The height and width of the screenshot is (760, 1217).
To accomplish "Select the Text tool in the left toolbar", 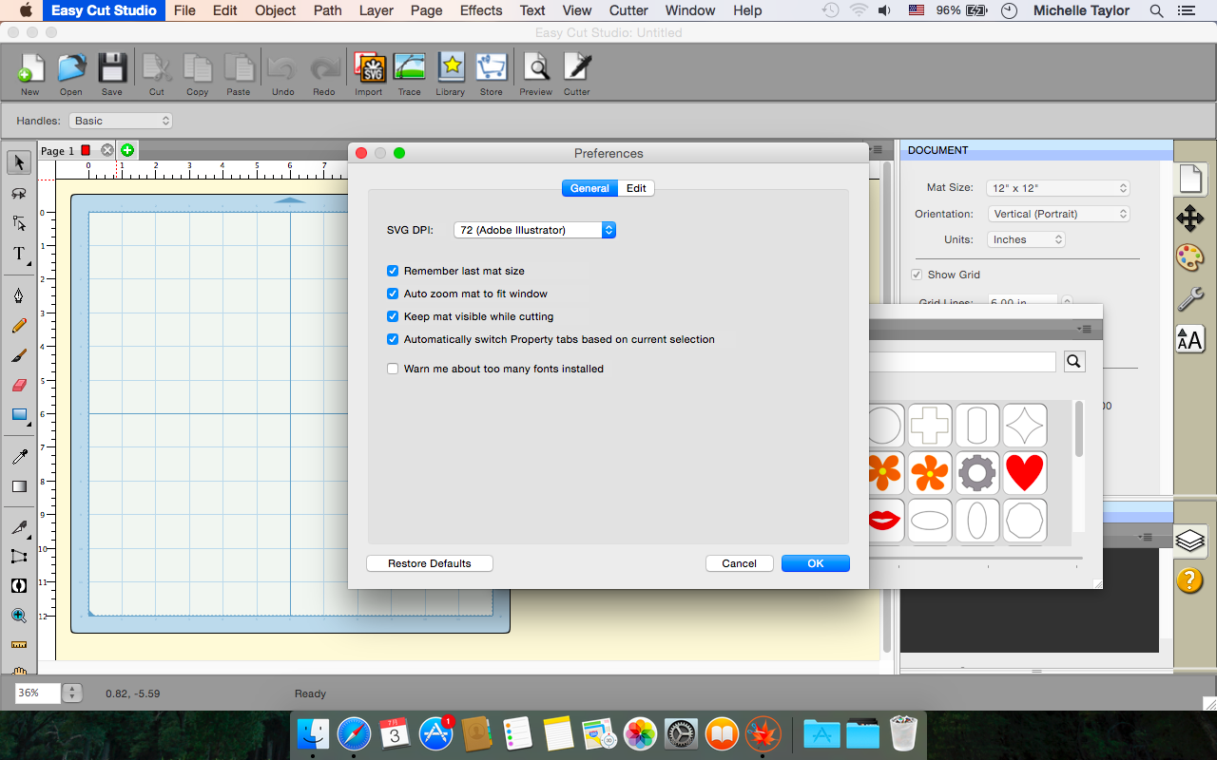I will tap(18, 255).
